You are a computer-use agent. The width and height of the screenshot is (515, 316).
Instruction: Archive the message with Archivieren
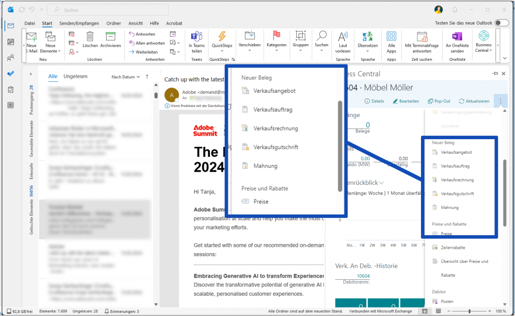[110, 40]
